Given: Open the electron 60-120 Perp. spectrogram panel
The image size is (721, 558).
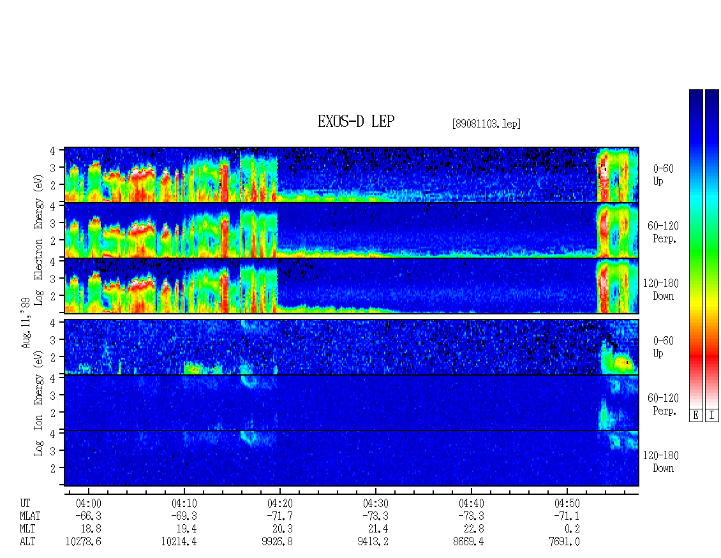Looking at the screenshot, I should pos(352,230).
